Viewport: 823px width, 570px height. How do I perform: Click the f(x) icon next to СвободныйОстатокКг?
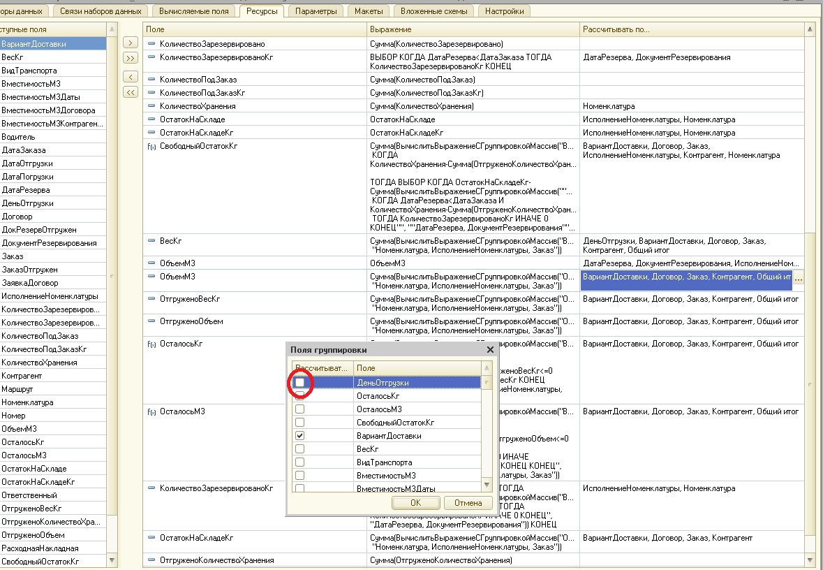[151, 147]
